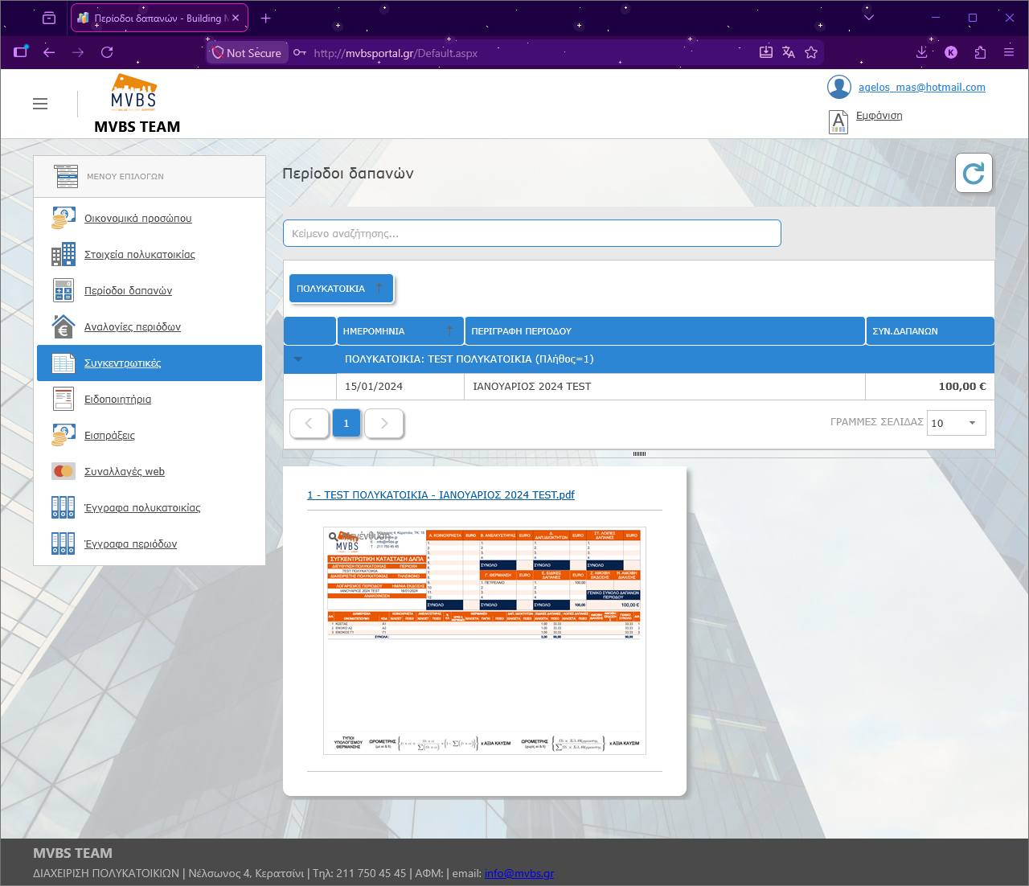The width and height of the screenshot is (1029, 886).
Task: Click the user avatar icon in the header
Action: (x=839, y=87)
